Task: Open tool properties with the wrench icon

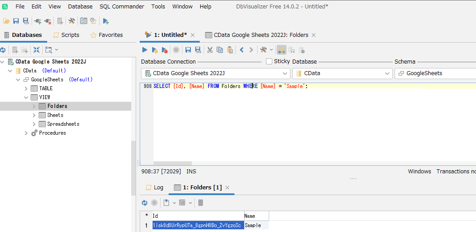Action: click(71, 21)
